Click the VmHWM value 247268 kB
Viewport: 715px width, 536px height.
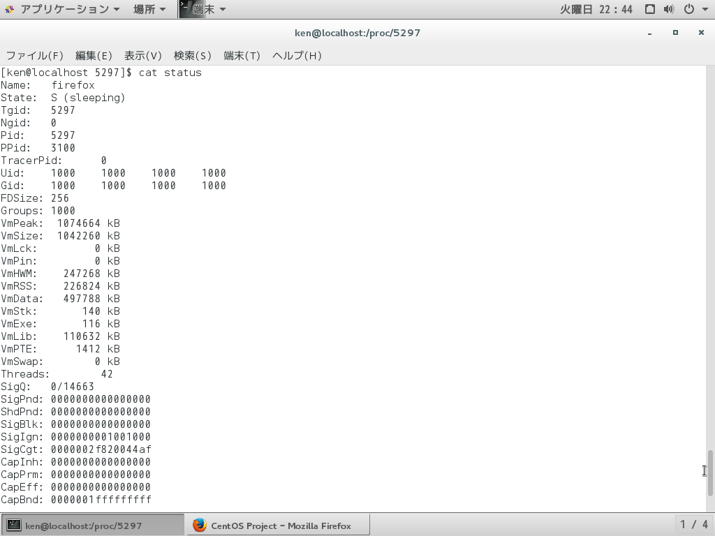pyautogui.click(x=91, y=274)
